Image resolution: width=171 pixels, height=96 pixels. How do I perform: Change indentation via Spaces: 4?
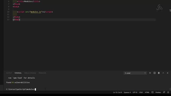tap(127, 92)
